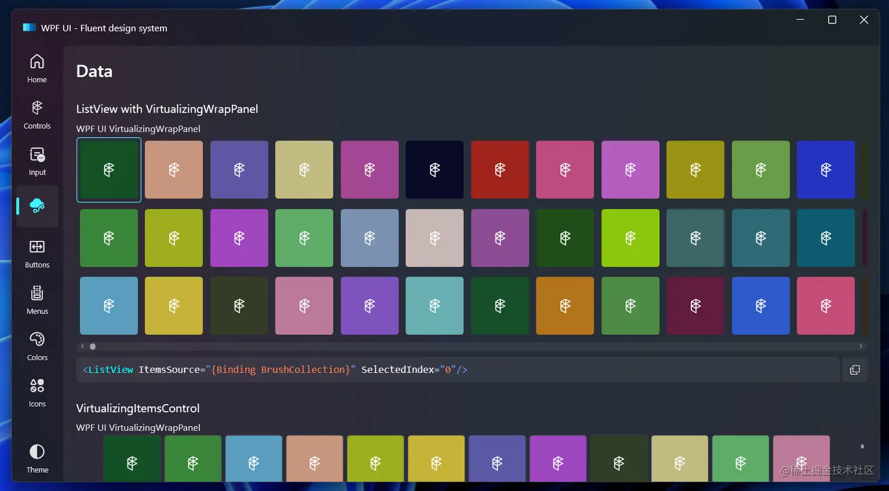Screen dimensions: 889x491
Task: Open the Icons gallery from sidebar
Action: coord(36,392)
